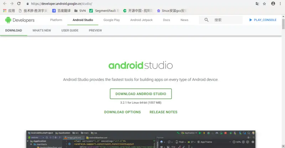Open the 应用 apps bookmark

click(9, 11)
